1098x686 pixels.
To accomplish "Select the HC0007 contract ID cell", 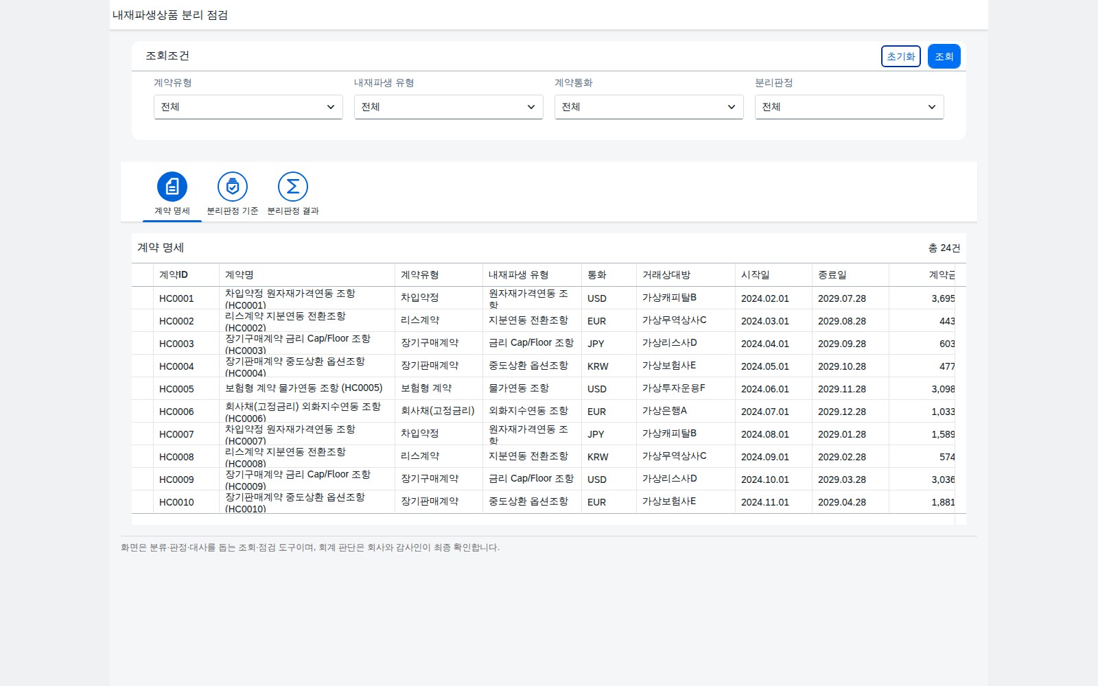I will [x=186, y=434].
